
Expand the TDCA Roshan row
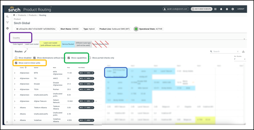(x=14, y=89)
